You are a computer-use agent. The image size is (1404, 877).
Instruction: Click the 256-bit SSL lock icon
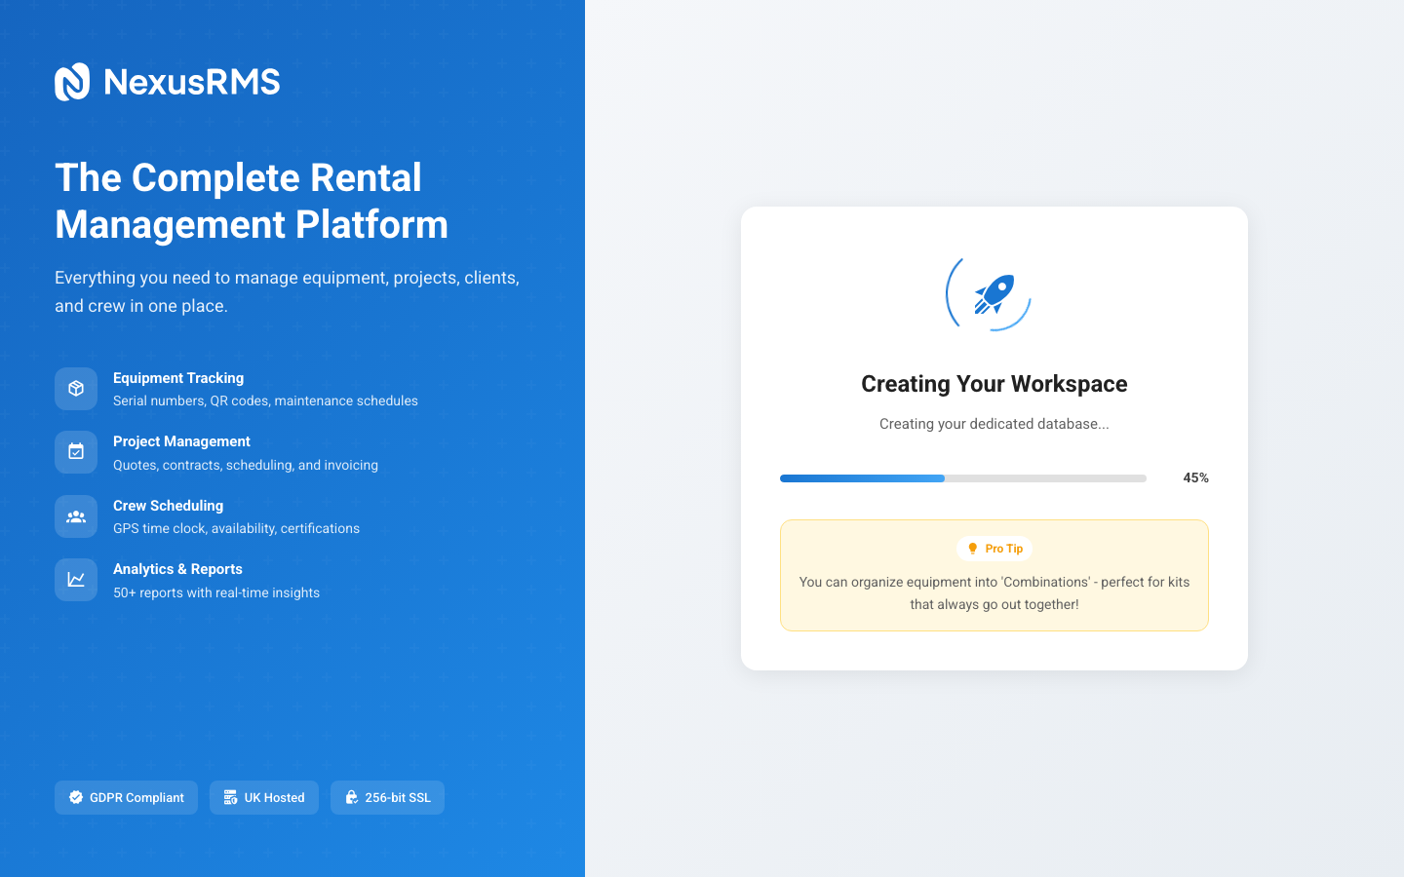pyautogui.click(x=351, y=797)
